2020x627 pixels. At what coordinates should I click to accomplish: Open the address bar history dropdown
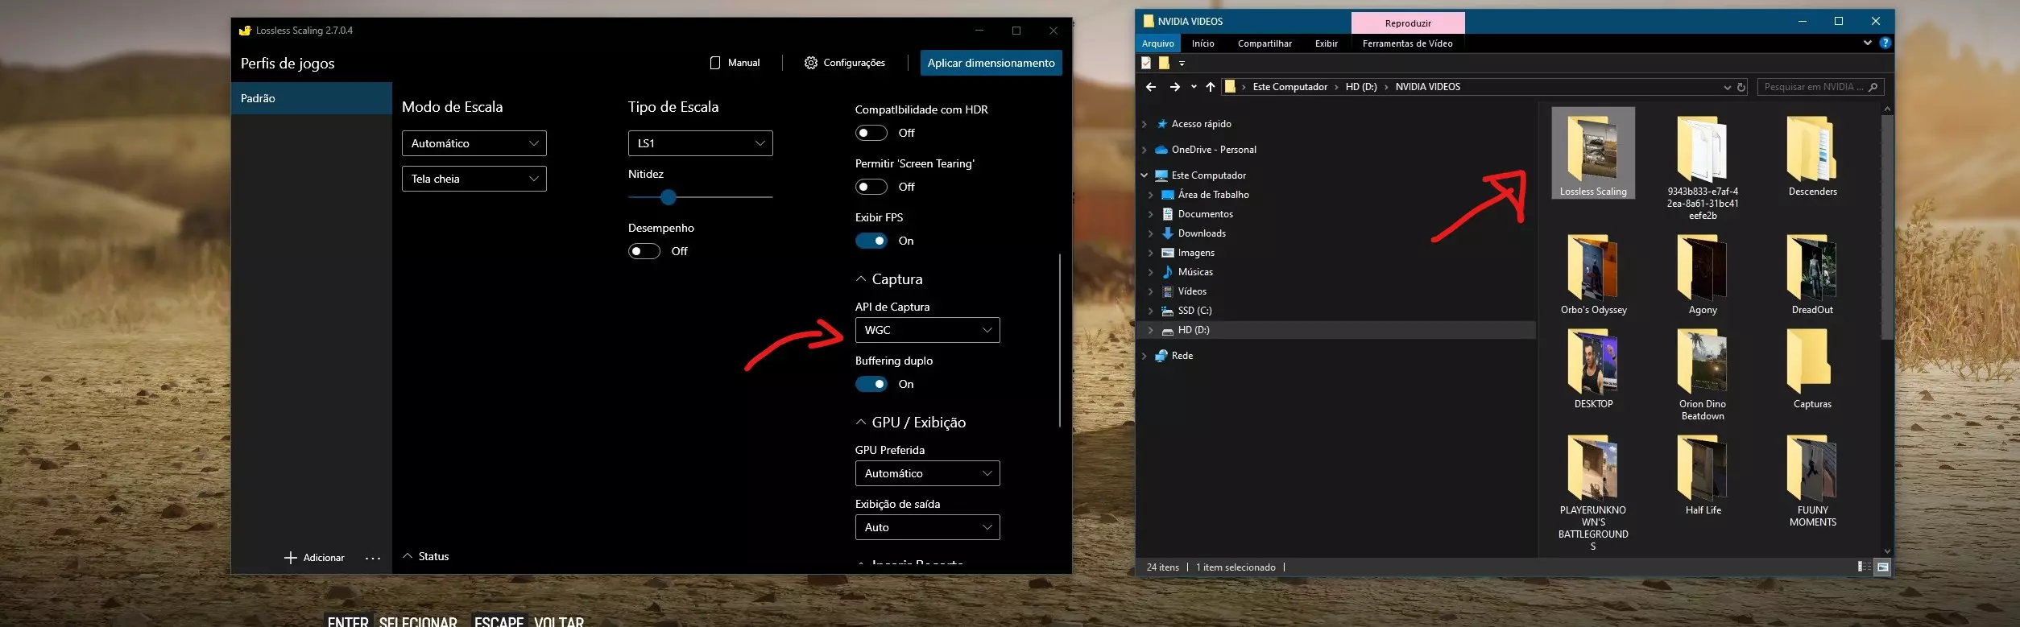point(1727,87)
